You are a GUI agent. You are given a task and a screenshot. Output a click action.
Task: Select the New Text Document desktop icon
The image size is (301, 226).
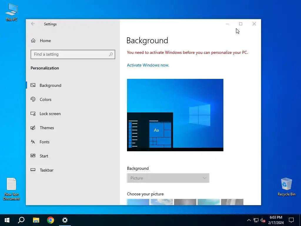[x=11, y=189]
